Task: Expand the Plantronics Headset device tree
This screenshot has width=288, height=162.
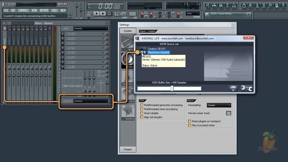Action: click(x=145, y=53)
